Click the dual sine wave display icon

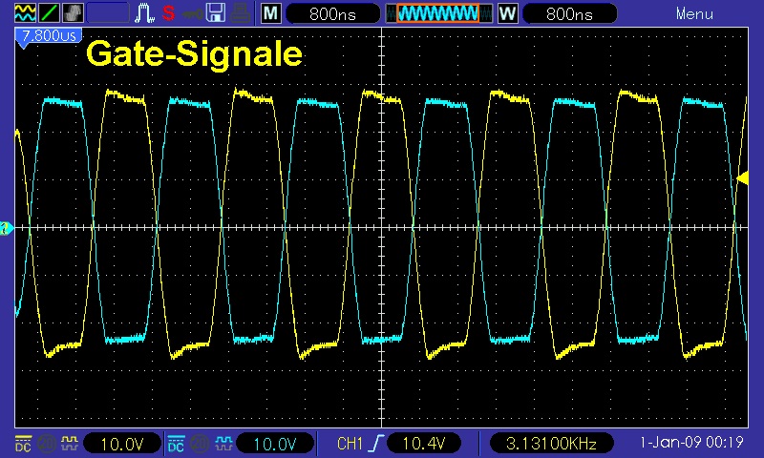pos(25,12)
